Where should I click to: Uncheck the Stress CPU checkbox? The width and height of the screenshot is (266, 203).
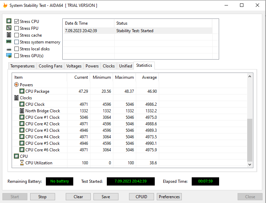click(x=16, y=21)
